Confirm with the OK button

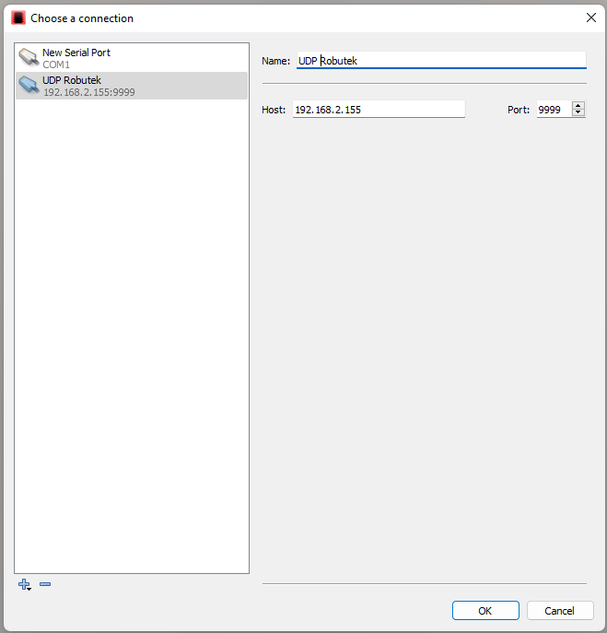click(x=485, y=610)
